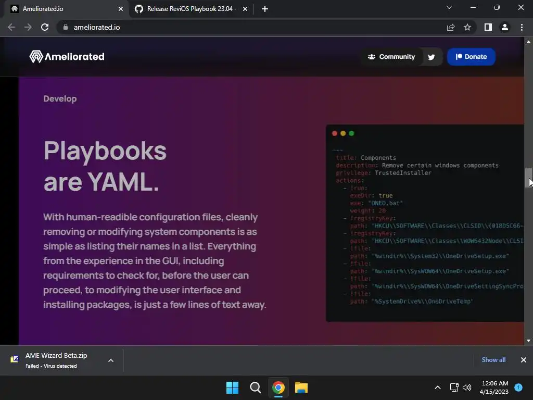Click the forward navigation arrow
Viewport: 533px width, 400px height.
click(28, 27)
